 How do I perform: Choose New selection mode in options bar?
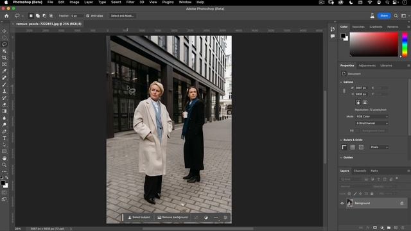[31, 15]
